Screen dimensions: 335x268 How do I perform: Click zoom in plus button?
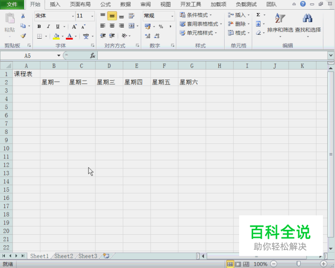[x=323, y=264]
